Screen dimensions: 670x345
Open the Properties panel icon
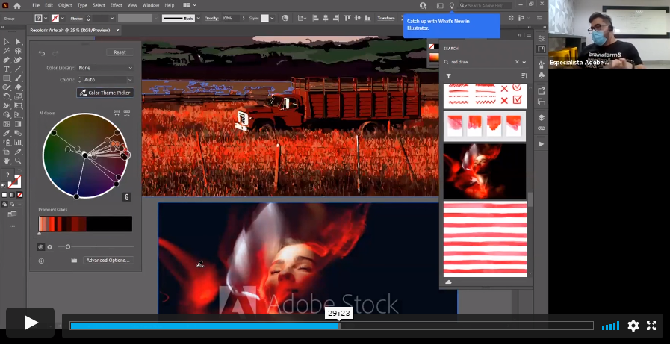(x=542, y=38)
